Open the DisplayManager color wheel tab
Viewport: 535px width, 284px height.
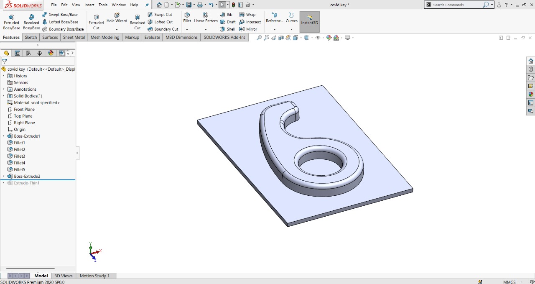[51, 53]
